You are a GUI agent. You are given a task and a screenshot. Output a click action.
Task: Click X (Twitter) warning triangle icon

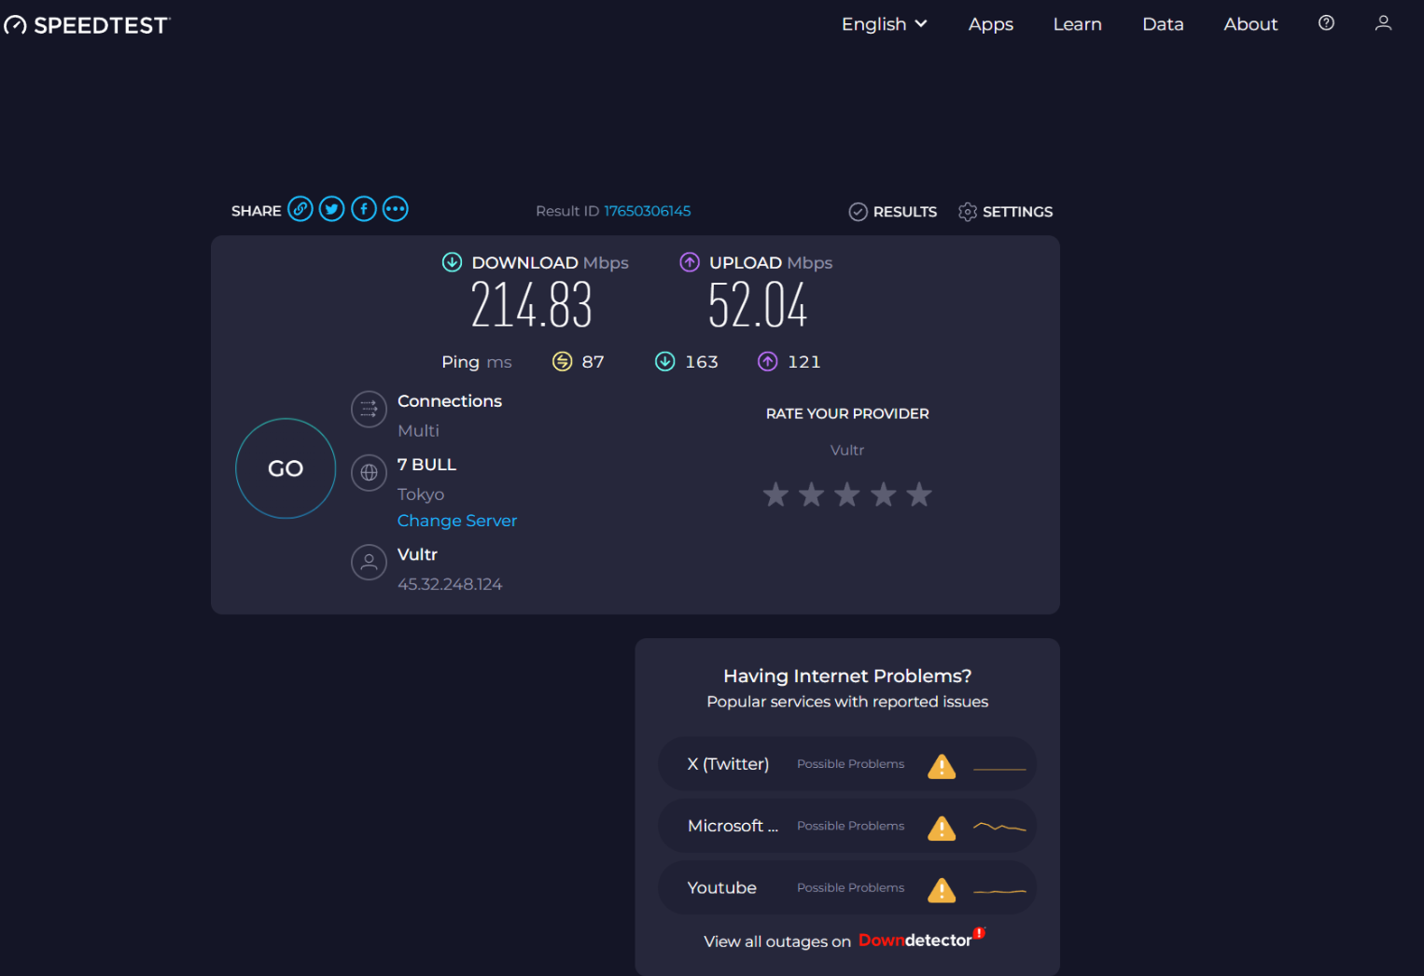942,766
